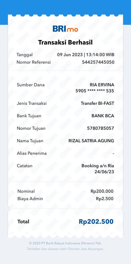Click the Nominal amount Rp200.000
The image size is (131, 264).
[102, 191]
